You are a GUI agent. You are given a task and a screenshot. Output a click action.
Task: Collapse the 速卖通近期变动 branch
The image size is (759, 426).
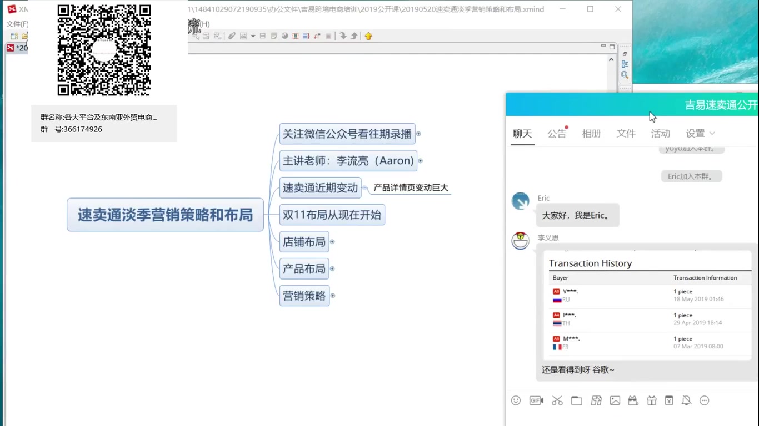[364, 187]
